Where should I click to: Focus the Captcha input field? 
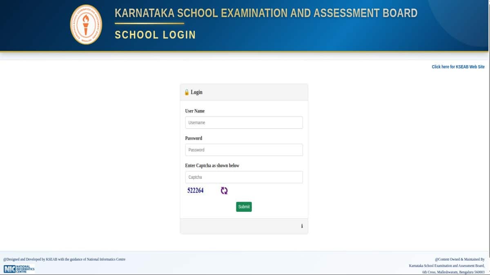click(244, 177)
